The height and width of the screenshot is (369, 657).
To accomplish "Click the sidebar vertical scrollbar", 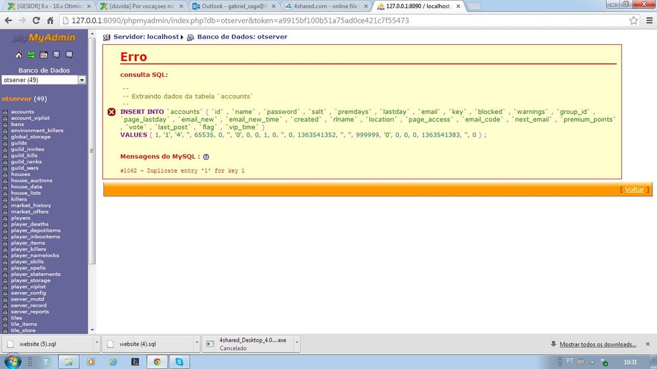I will [x=93, y=151].
